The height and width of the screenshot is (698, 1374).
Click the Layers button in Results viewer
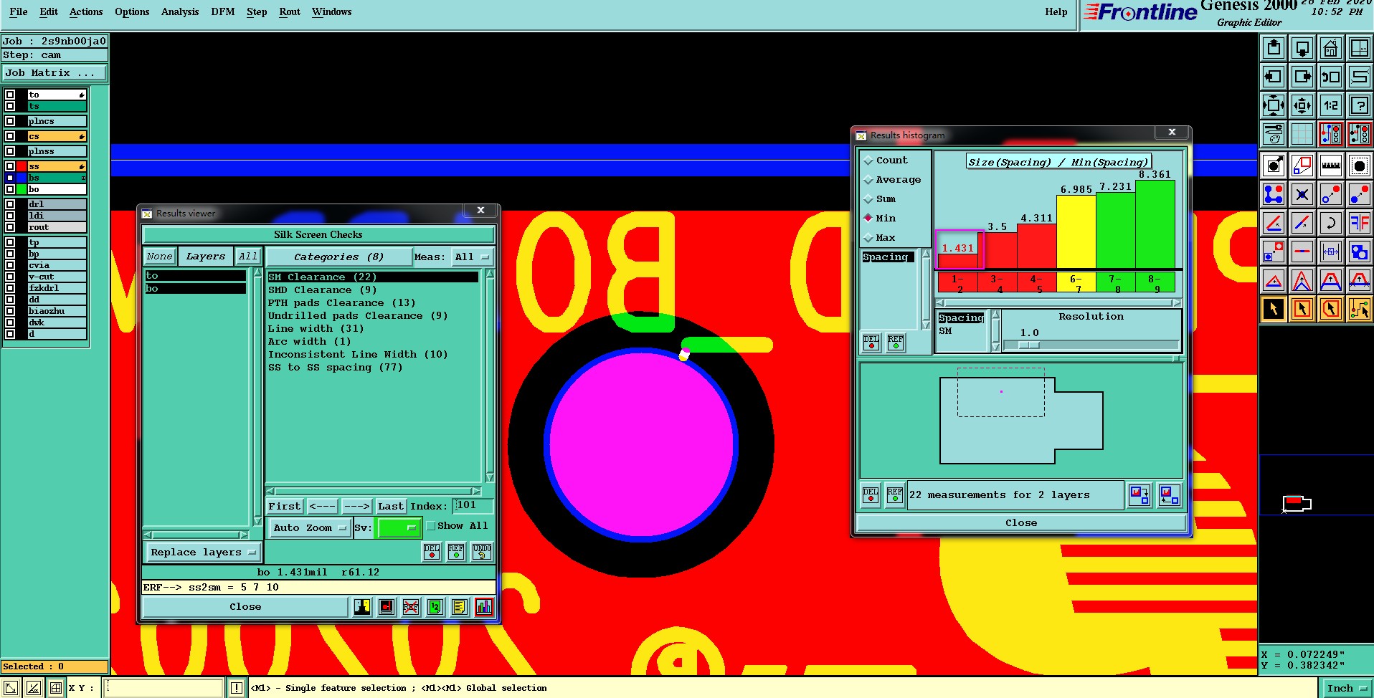206,257
